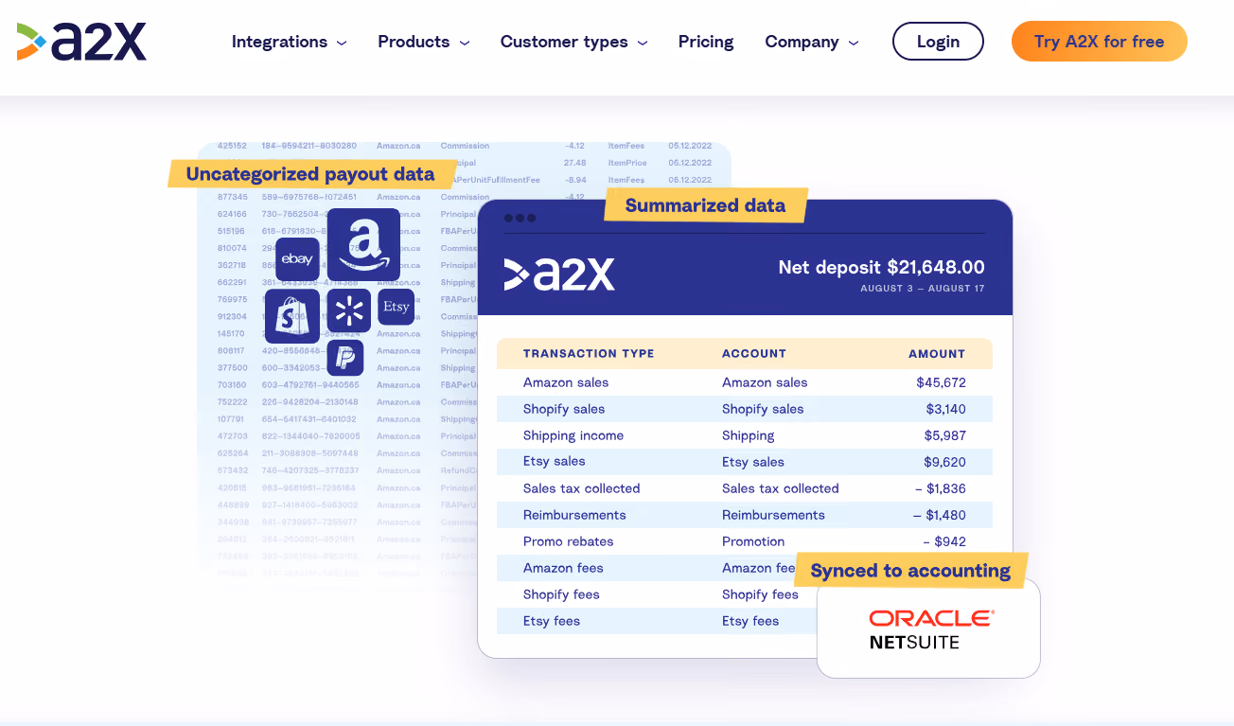Expand the Company dropdown chevron
1234x726 pixels.
(854, 43)
